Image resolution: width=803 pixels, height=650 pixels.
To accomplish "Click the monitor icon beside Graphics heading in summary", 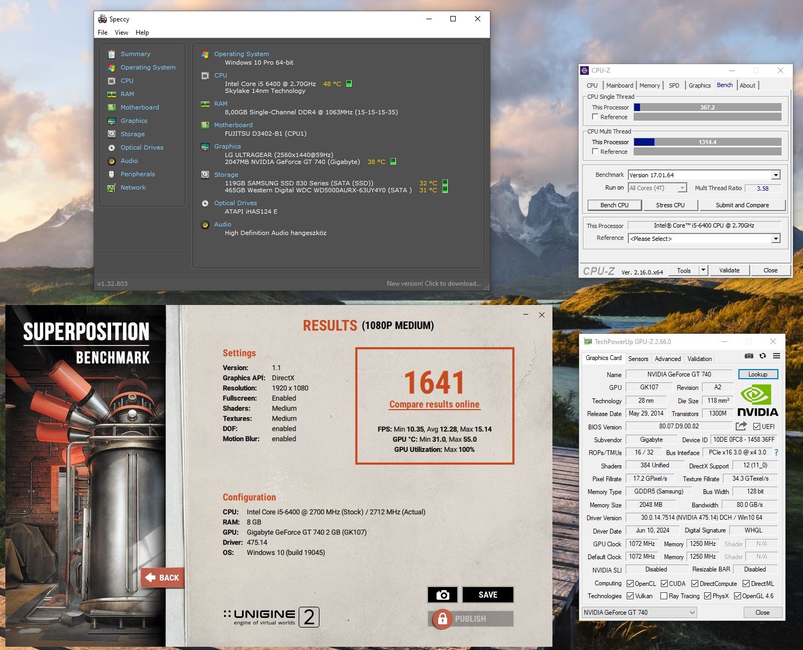I will tap(205, 146).
